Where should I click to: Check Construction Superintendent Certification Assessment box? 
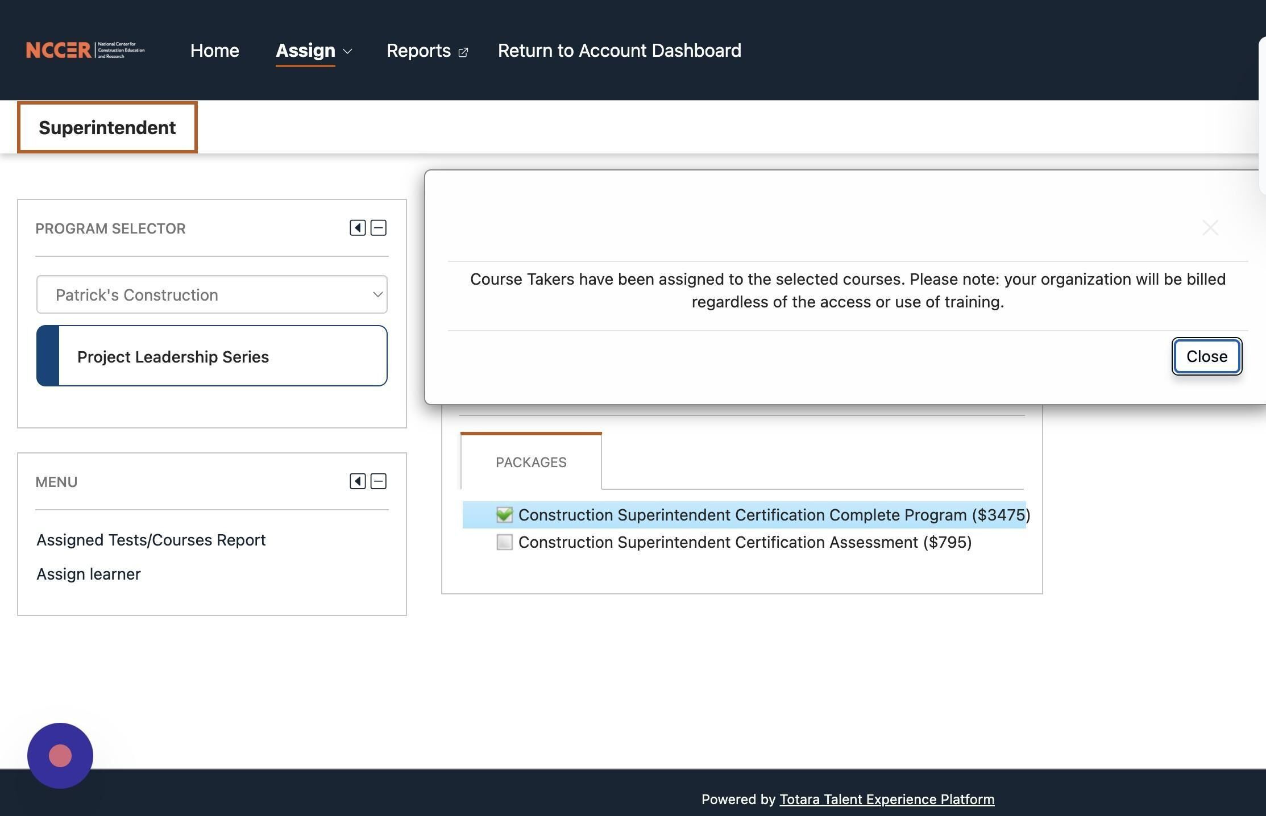tap(504, 542)
